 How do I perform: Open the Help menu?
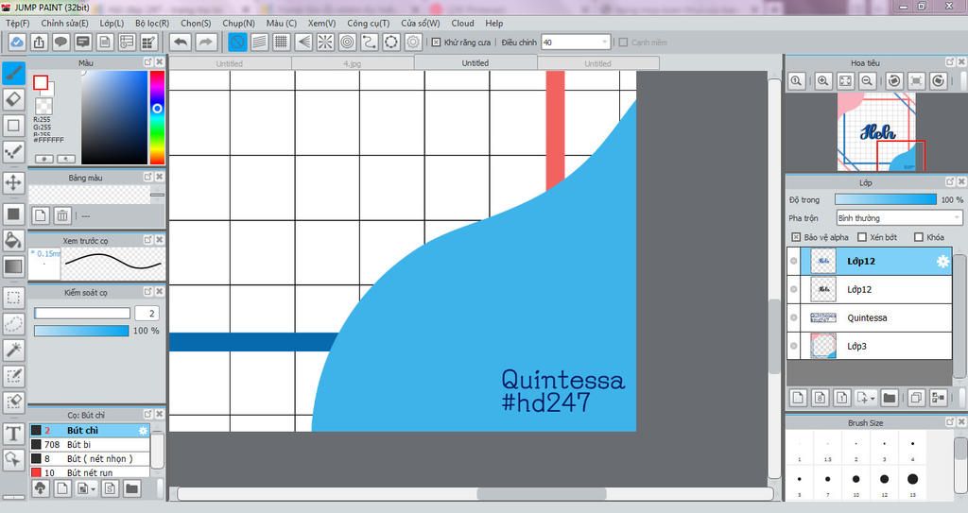coord(493,23)
